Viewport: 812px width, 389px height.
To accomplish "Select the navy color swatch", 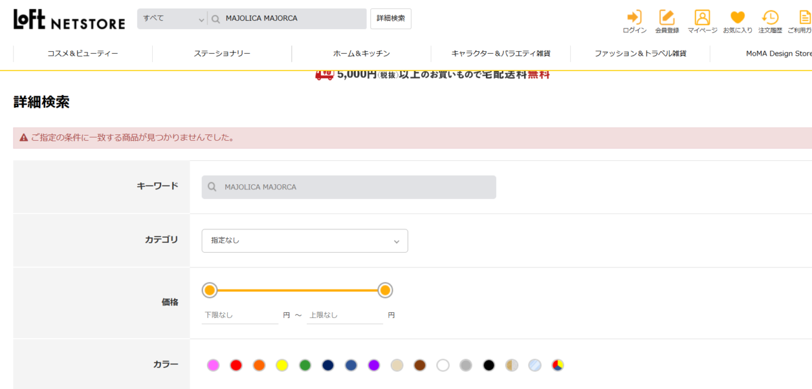I will [x=328, y=365].
